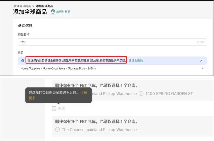Click the chevron arrow in category selector

point(202,68)
